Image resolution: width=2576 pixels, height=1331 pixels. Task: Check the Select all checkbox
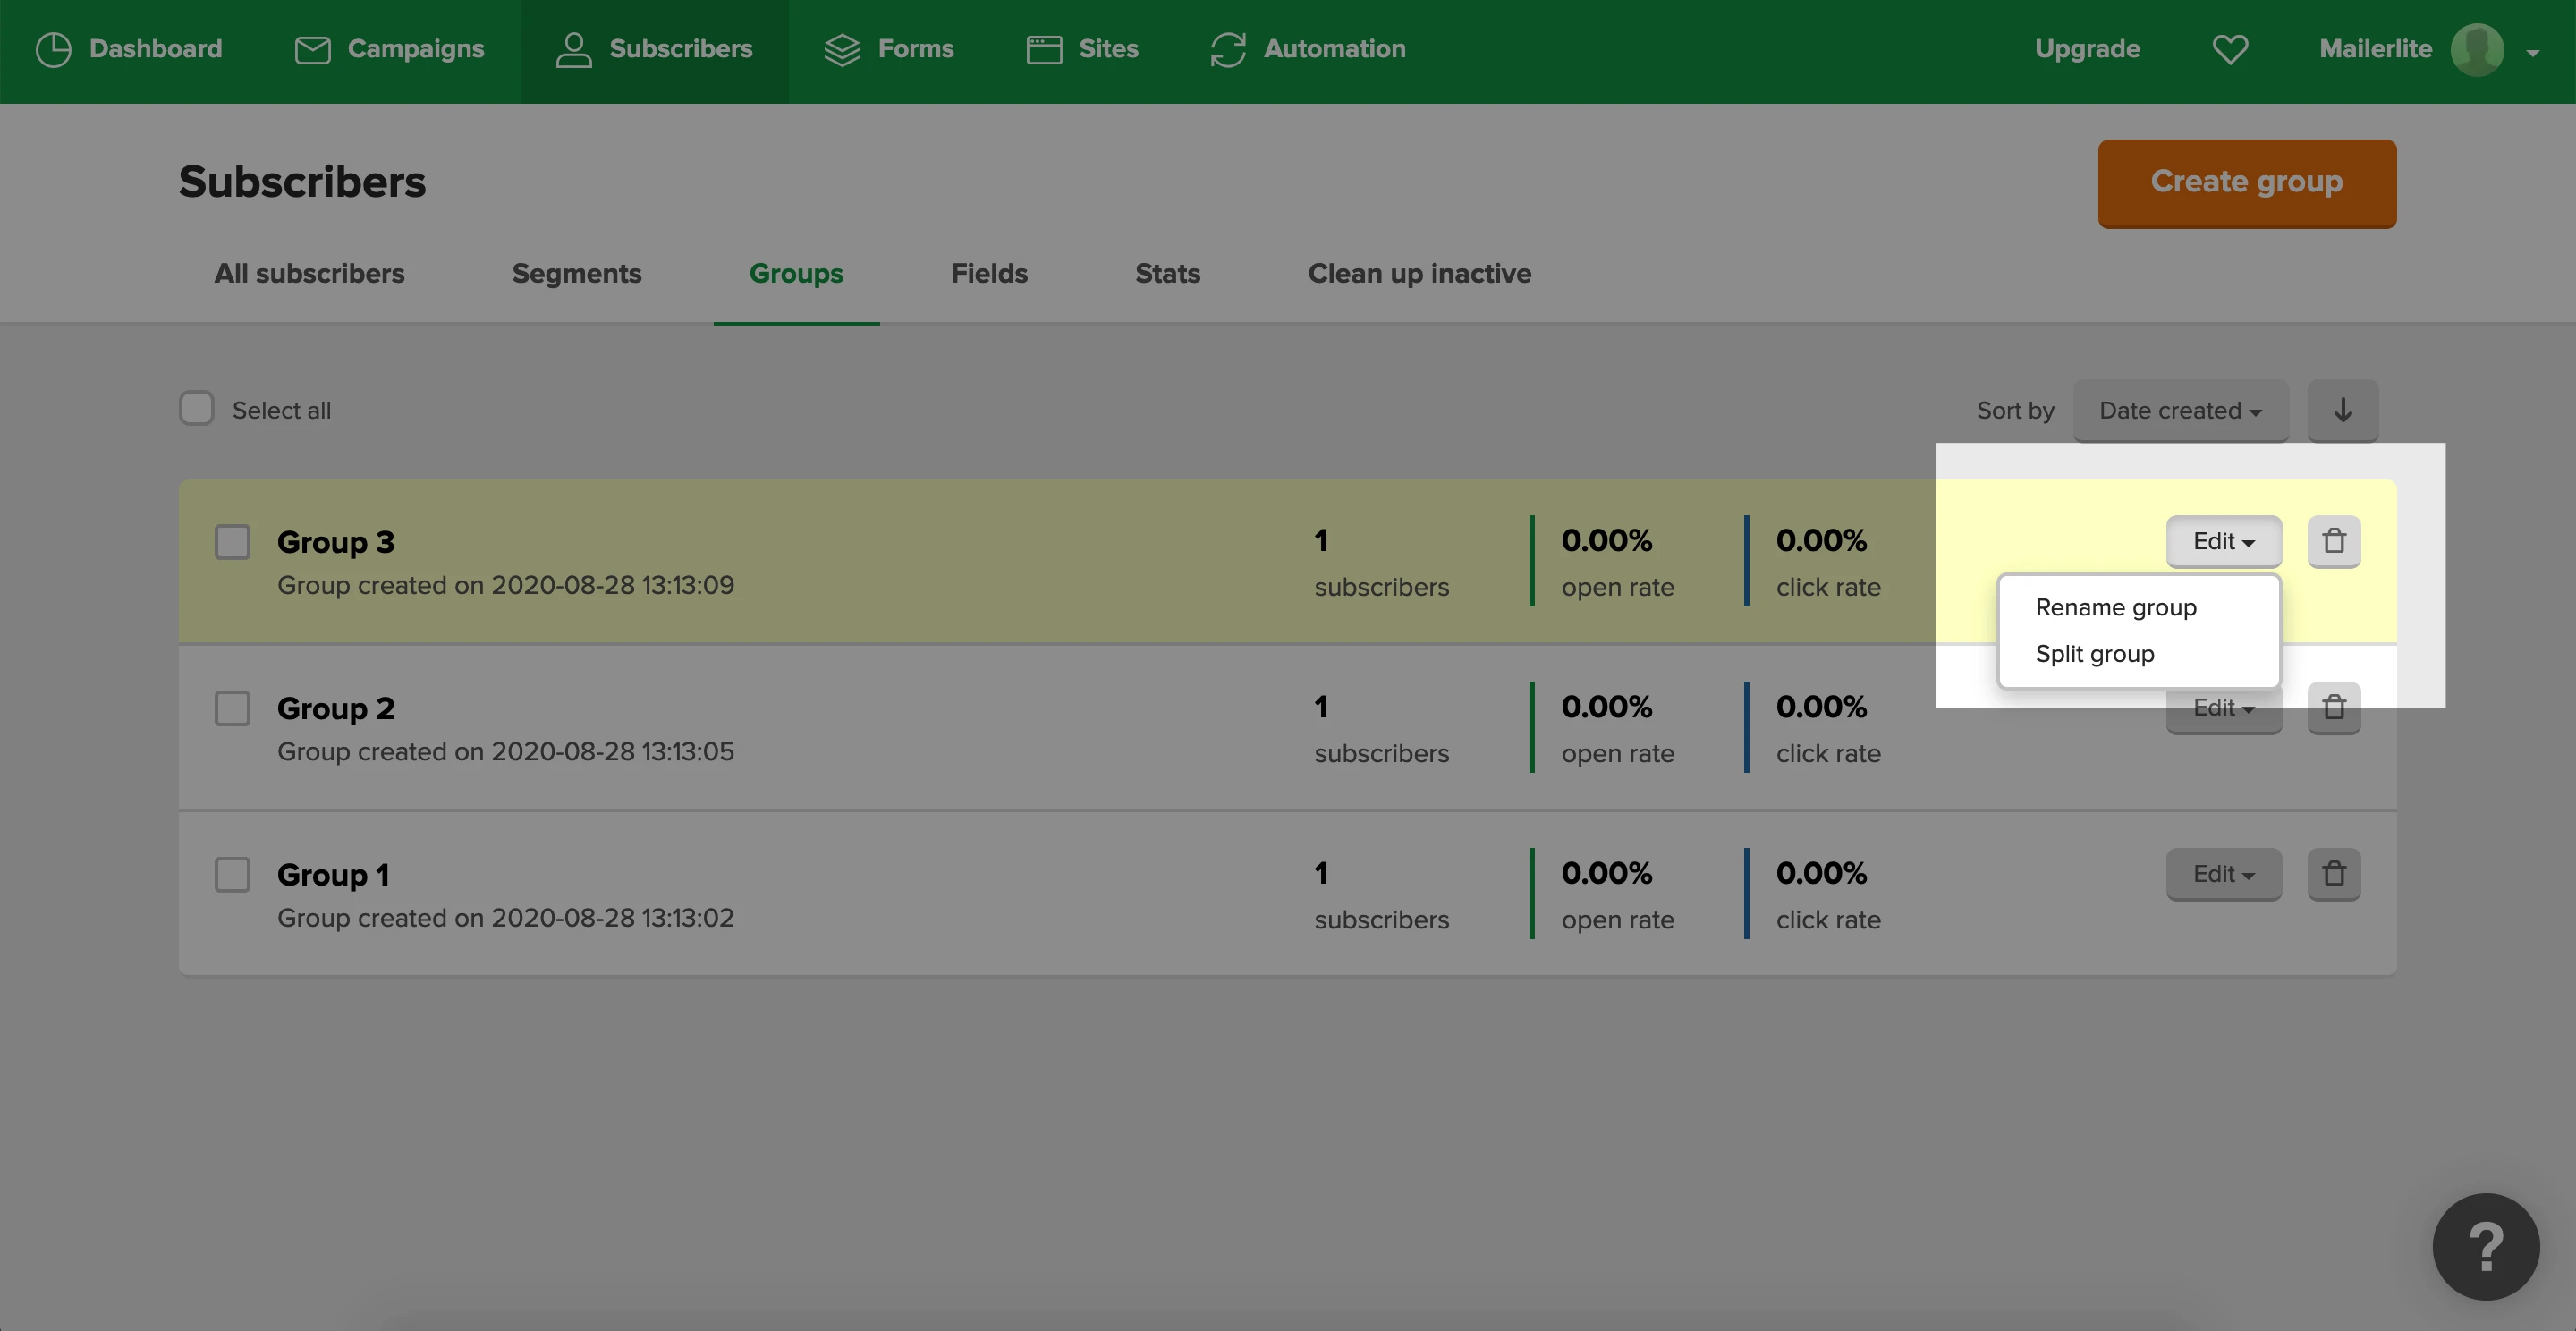click(x=197, y=409)
